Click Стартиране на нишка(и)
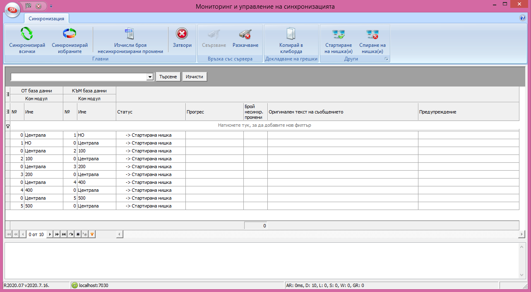This screenshot has height=292, width=531. (339, 41)
